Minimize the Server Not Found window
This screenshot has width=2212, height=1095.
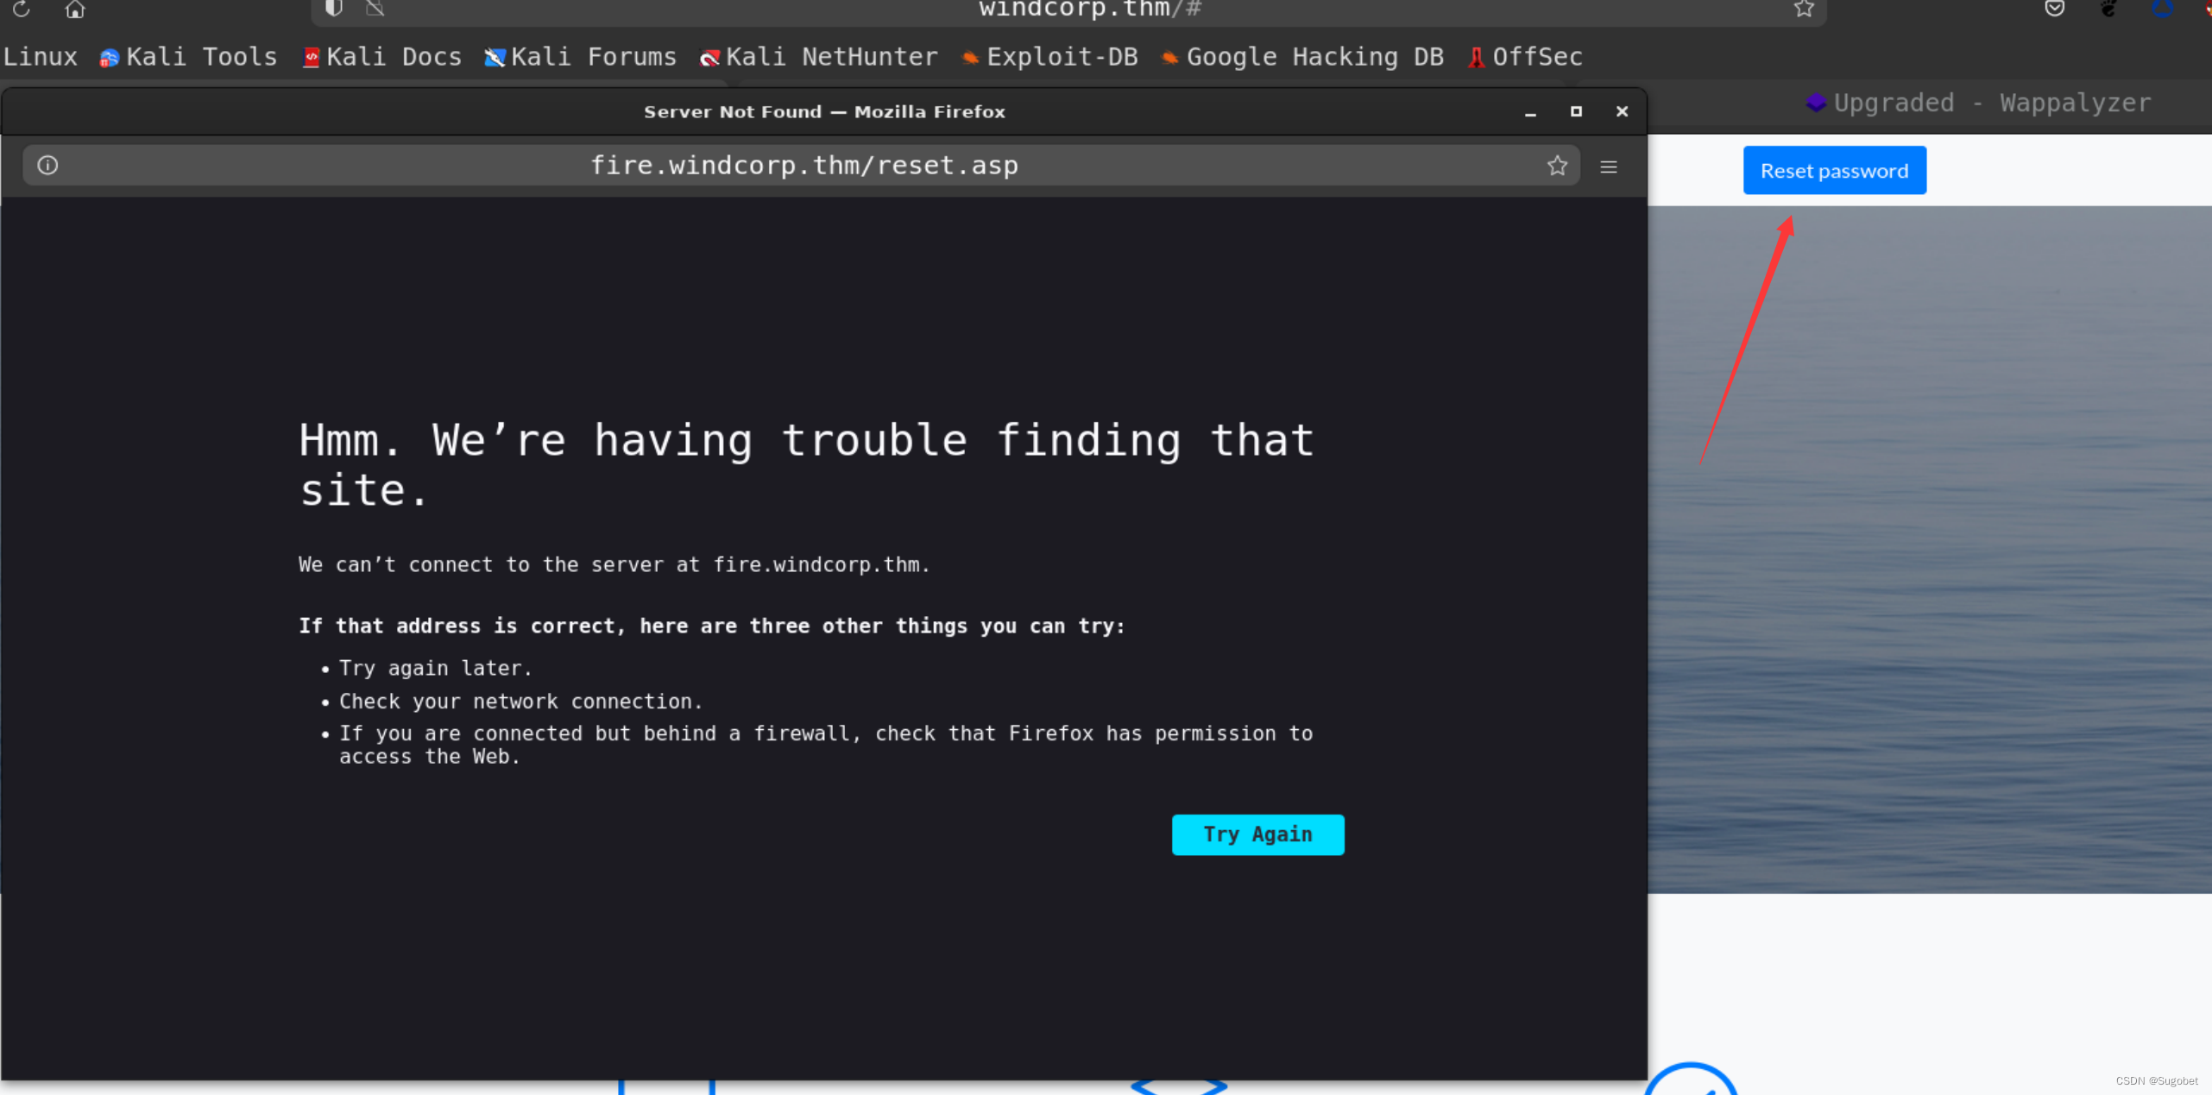pyautogui.click(x=1530, y=112)
